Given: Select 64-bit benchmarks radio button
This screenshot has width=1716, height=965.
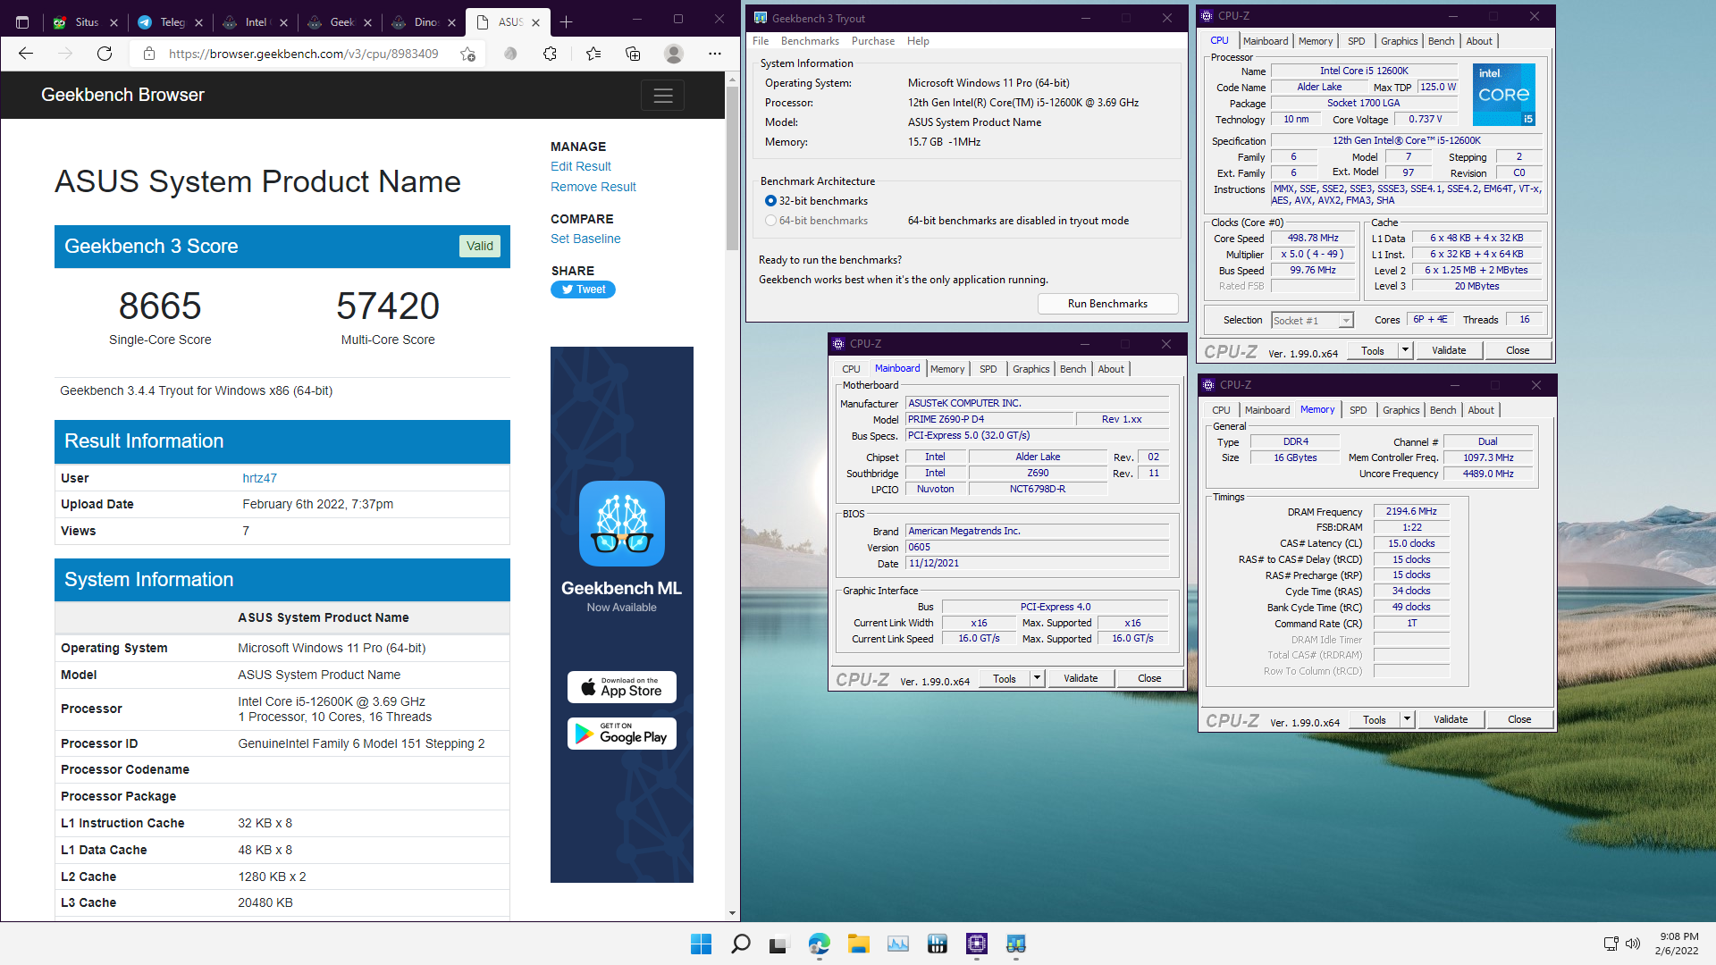Looking at the screenshot, I should point(770,221).
